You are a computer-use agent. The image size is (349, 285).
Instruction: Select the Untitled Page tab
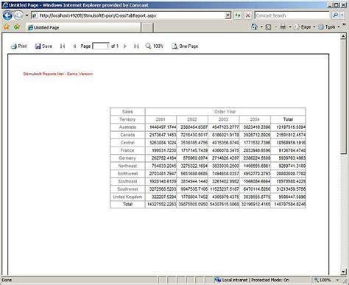click(x=83, y=27)
